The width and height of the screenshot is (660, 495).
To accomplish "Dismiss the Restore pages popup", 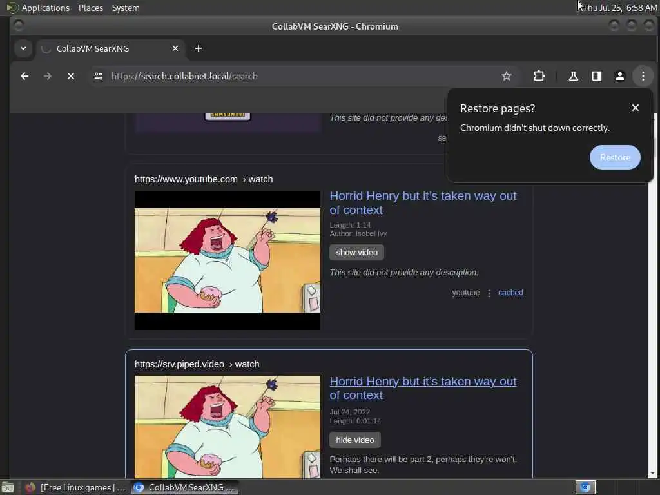I will pyautogui.click(x=635, y=108).
